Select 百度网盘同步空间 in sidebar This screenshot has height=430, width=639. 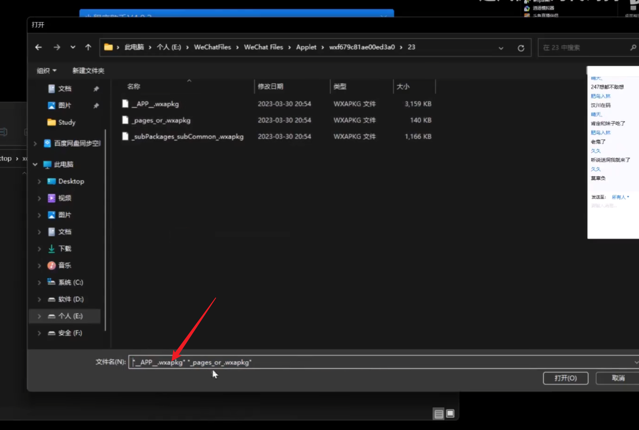77,143
